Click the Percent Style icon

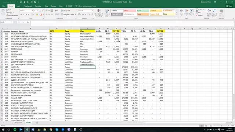83,15
